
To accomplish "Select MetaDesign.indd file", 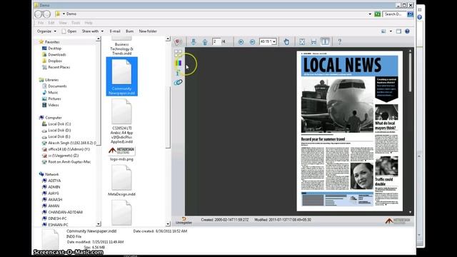I will tap(122, 180).
